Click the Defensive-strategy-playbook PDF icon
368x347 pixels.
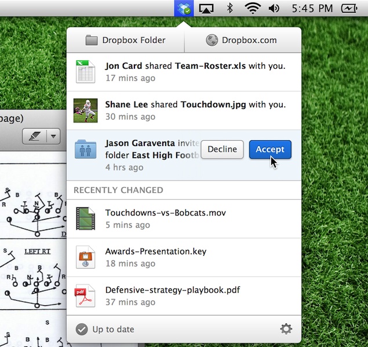click(85, 296)
